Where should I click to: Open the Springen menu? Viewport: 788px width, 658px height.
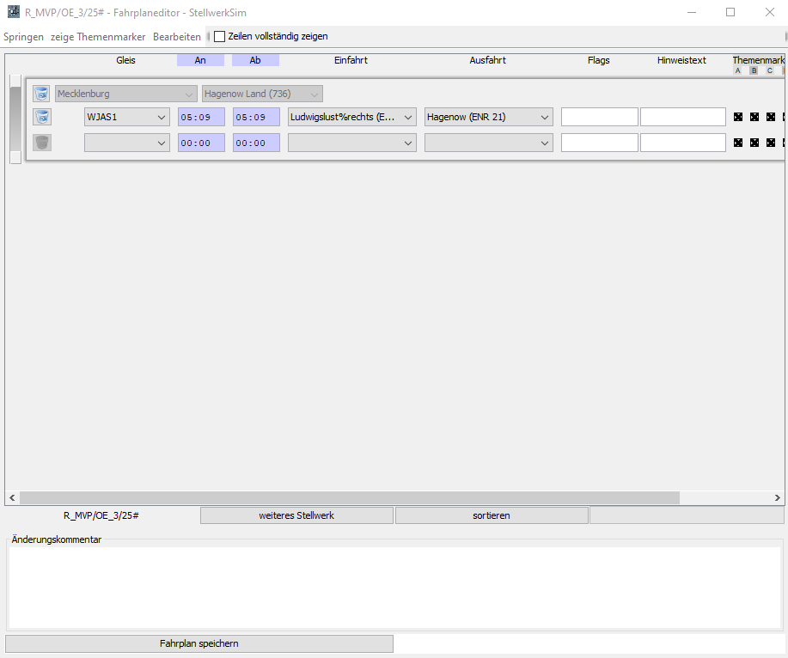[x=23, y=37]
